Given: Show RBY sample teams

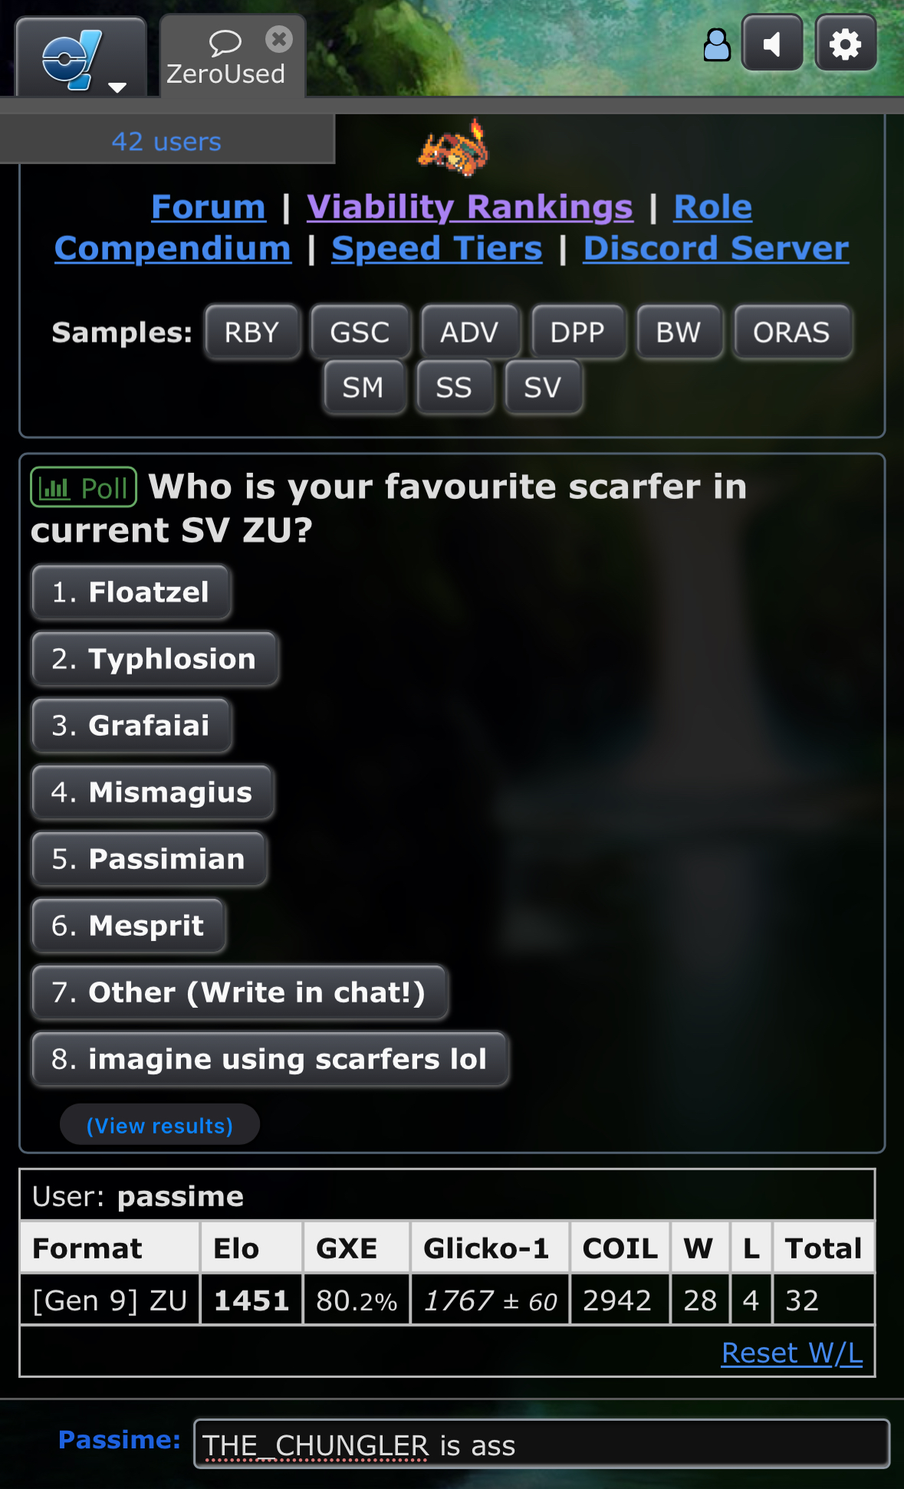Looking at the screenshot, I should click(252, 332).
